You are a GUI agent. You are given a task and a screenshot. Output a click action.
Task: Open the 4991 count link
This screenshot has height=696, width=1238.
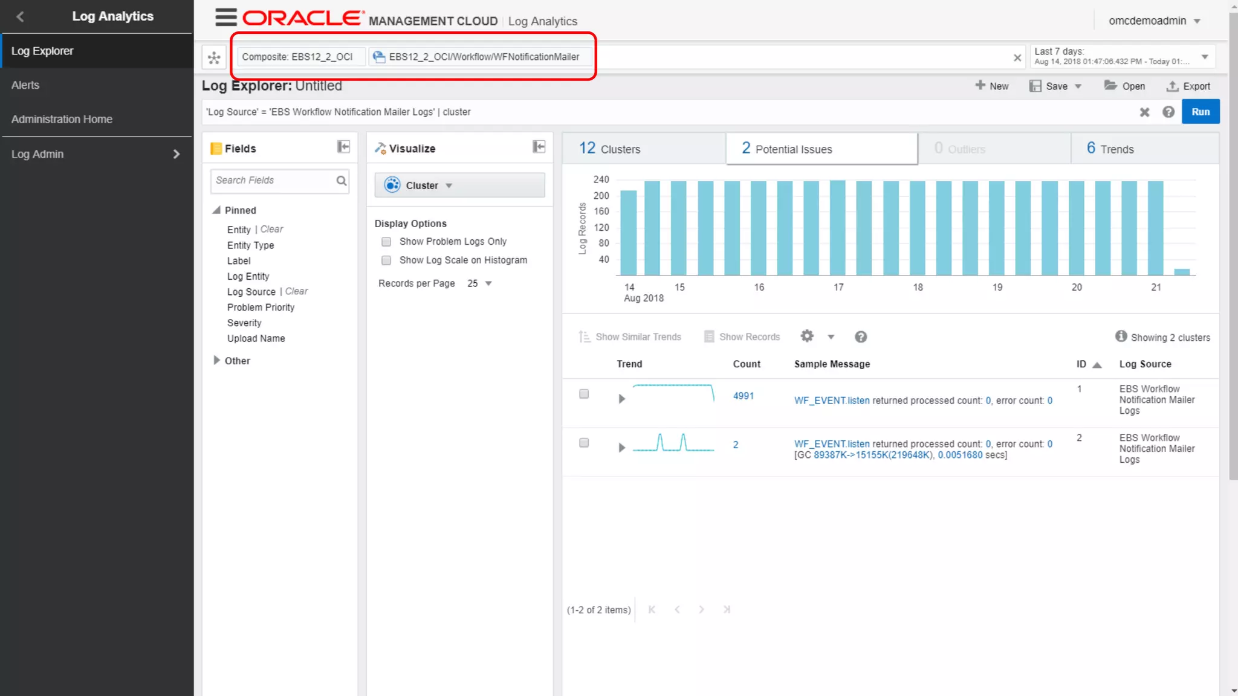tap(743, 396)
